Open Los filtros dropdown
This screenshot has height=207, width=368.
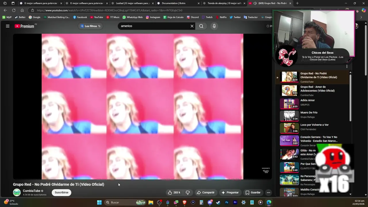coord(91,26)
